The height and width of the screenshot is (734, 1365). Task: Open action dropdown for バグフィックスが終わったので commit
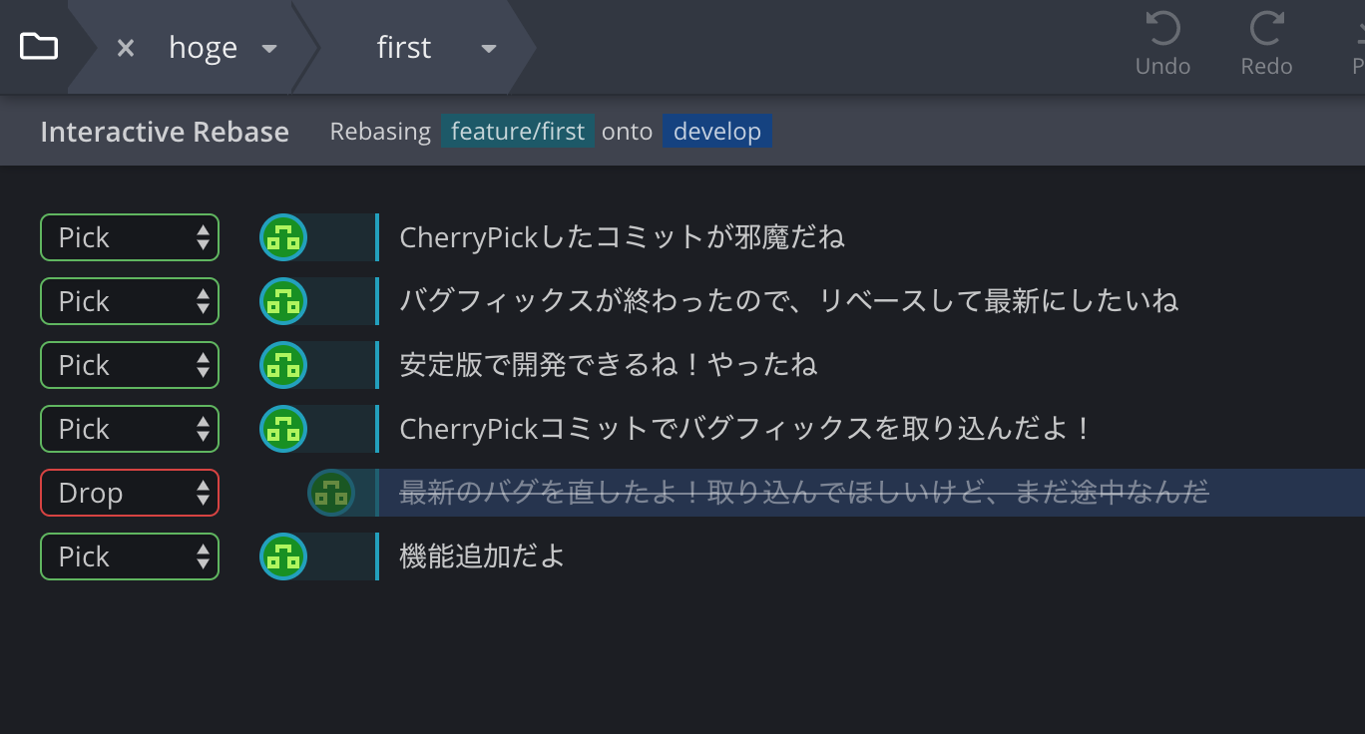(130, 301)
